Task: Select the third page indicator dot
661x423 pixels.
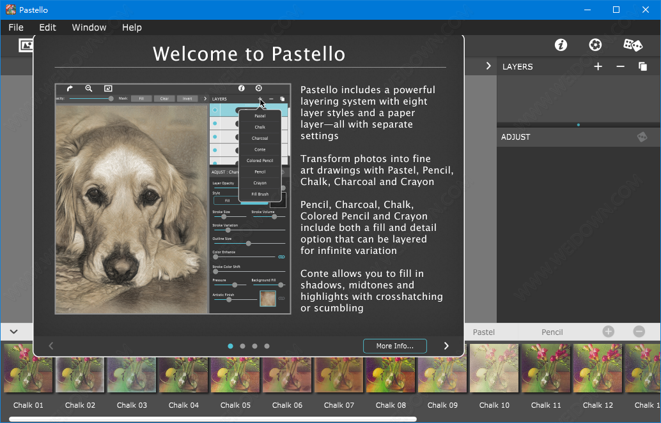Action: (x=254, y=346)
